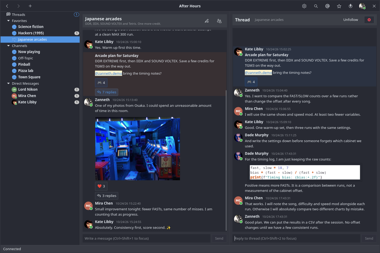The height and width of the screenshot is (253, 380).
Task: Toggle the gamepad reaction in the channel post
Action: tap(101, 83)
